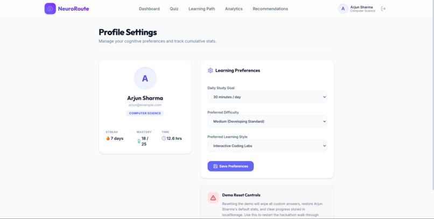Click the NeuroRoute brain logo icon
434x219 pixels.
(x=50, y=9)
